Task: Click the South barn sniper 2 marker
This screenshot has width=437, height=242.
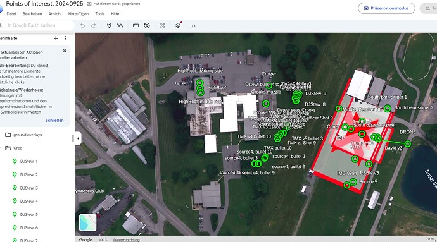Action: pos(388,109)
